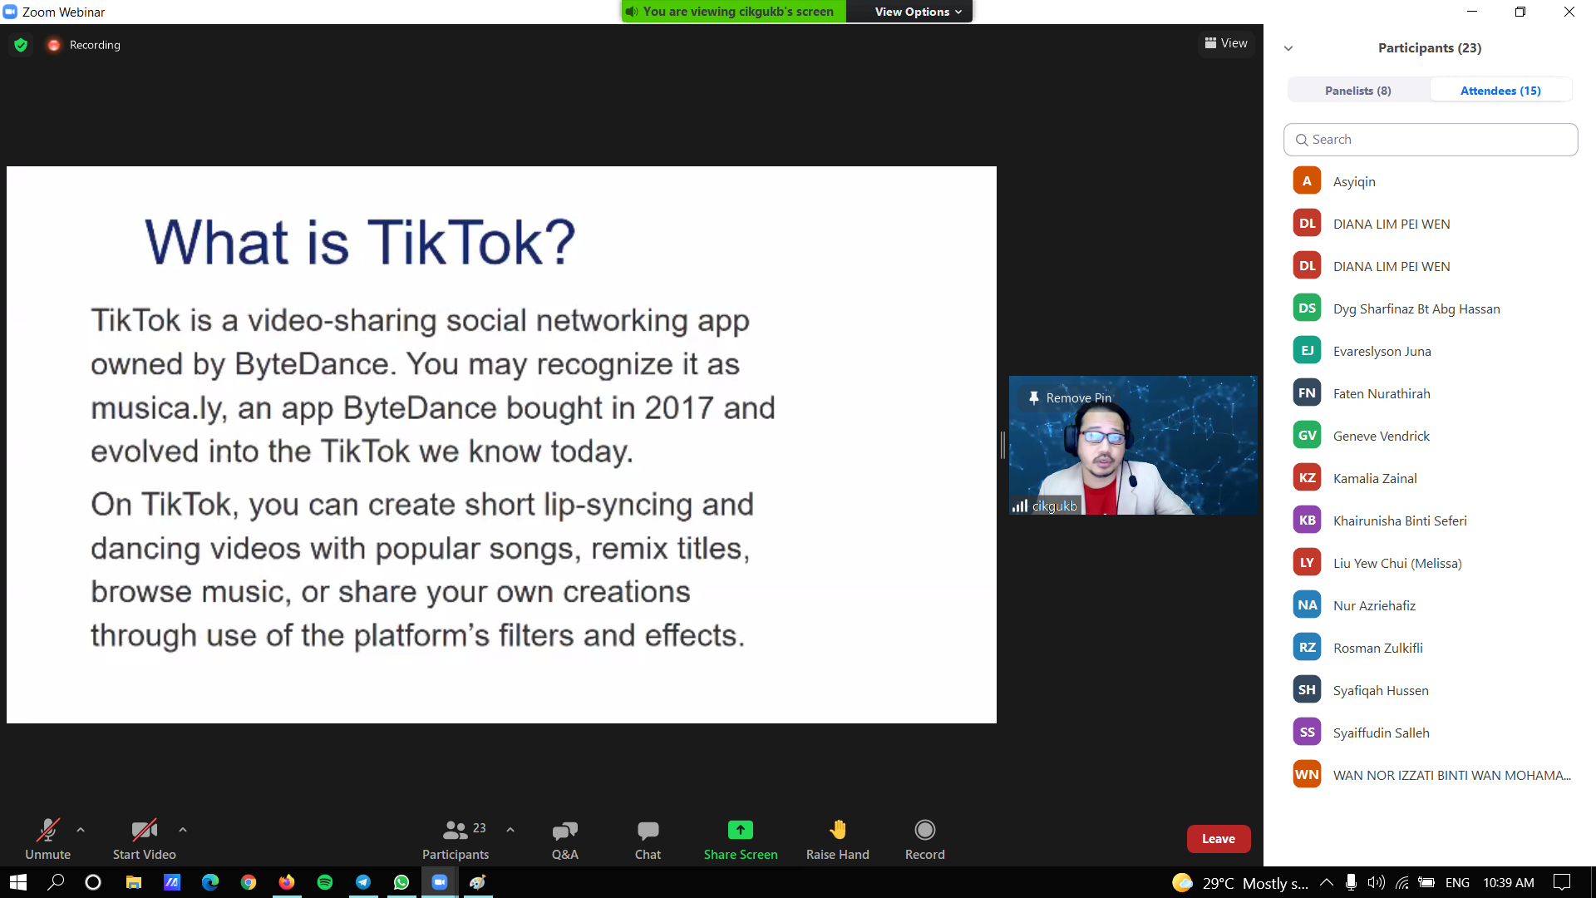Select attendee Faten Nurathirah
The height and width of the screenshot is (898, 1596).
(1430, 393)
